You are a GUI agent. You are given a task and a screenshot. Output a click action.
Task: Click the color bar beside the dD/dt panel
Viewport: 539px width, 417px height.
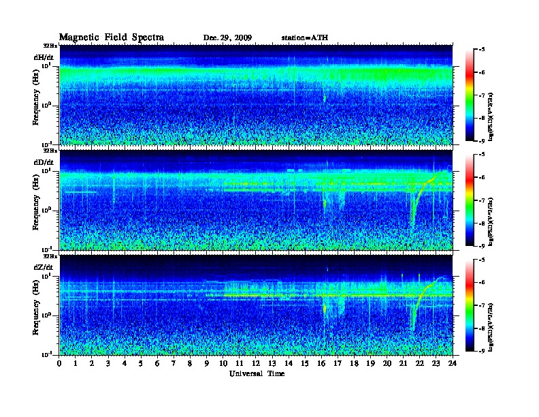click(x=470, y=200)
